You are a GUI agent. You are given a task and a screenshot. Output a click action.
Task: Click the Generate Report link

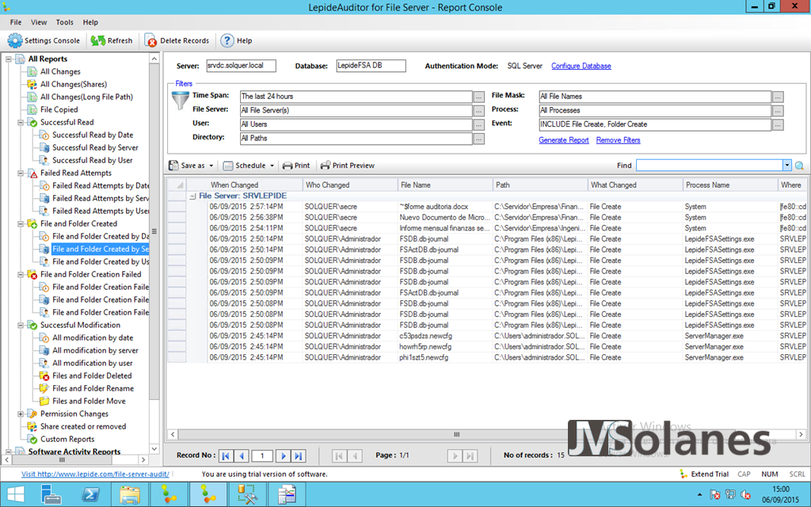pos(563,140)
